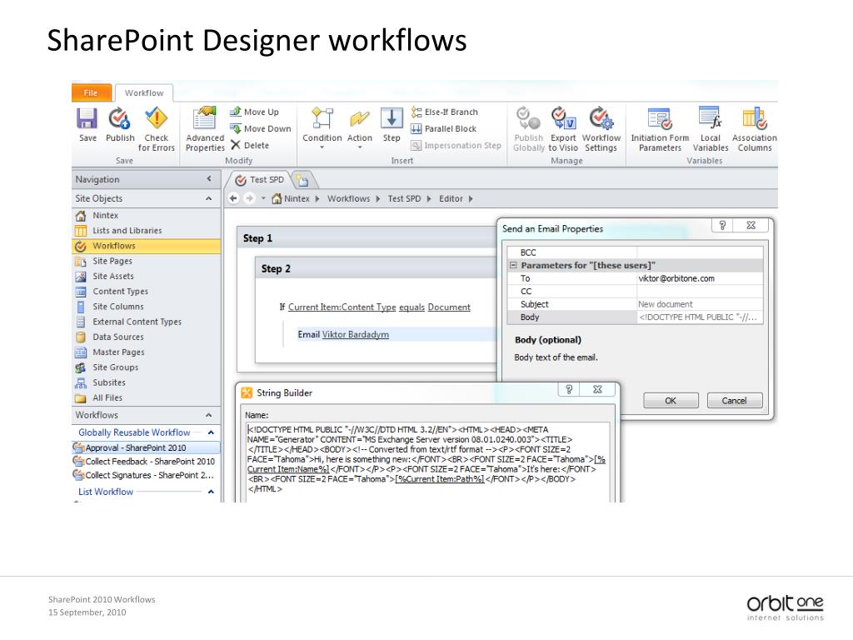Open Content Types
The image size is (853, 640).
pyautogui.click(x=146, y=292)
